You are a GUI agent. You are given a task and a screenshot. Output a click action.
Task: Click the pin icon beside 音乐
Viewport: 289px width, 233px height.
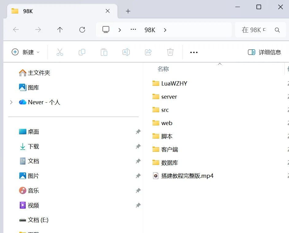click(138, 190)
